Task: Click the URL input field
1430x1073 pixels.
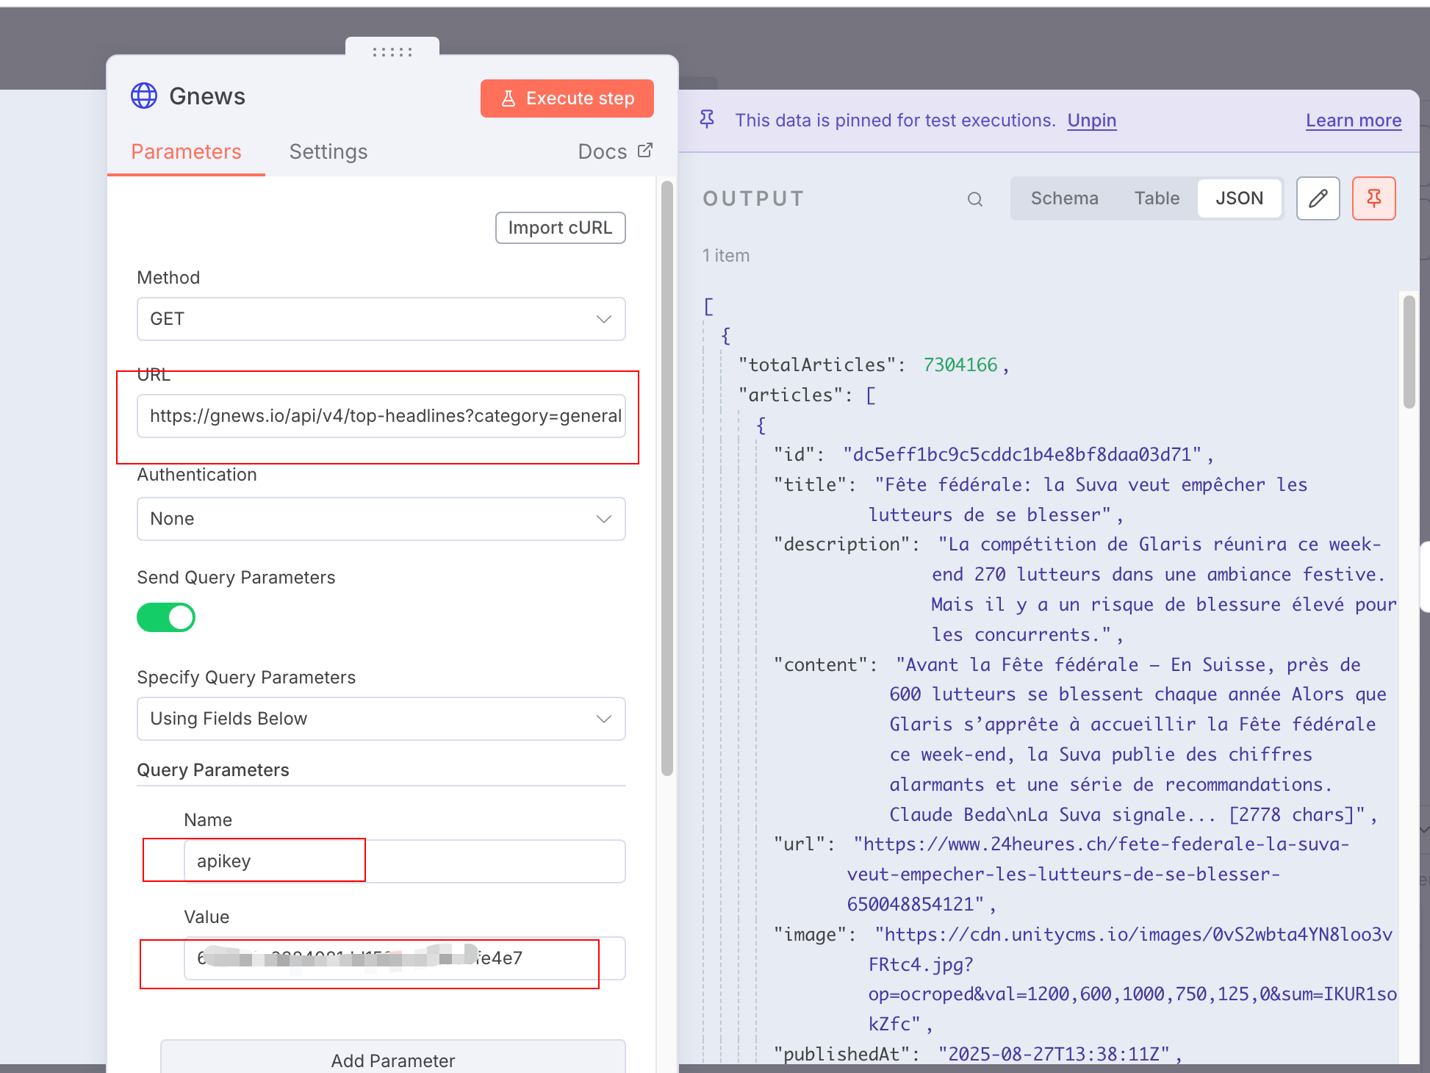Action: tap(381, 416)
